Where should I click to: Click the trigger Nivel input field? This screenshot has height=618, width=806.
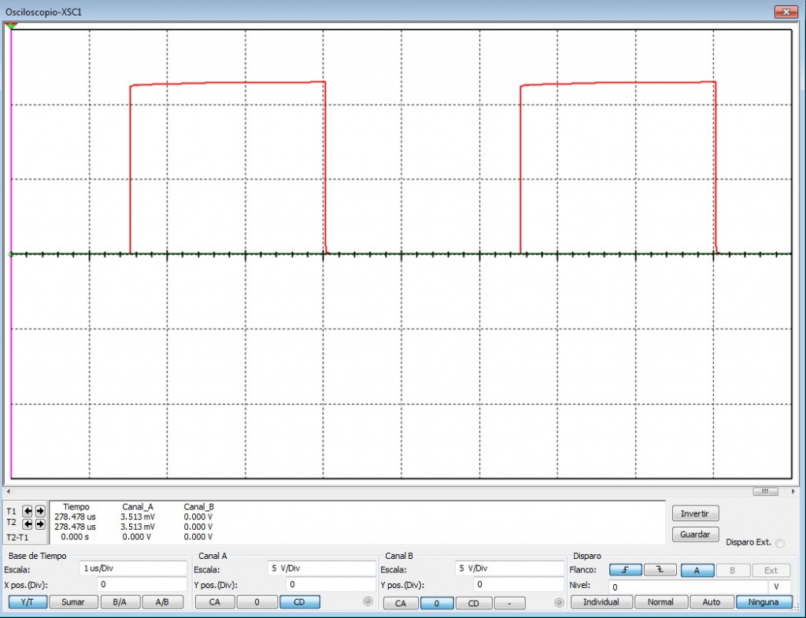tap(687, 587)
